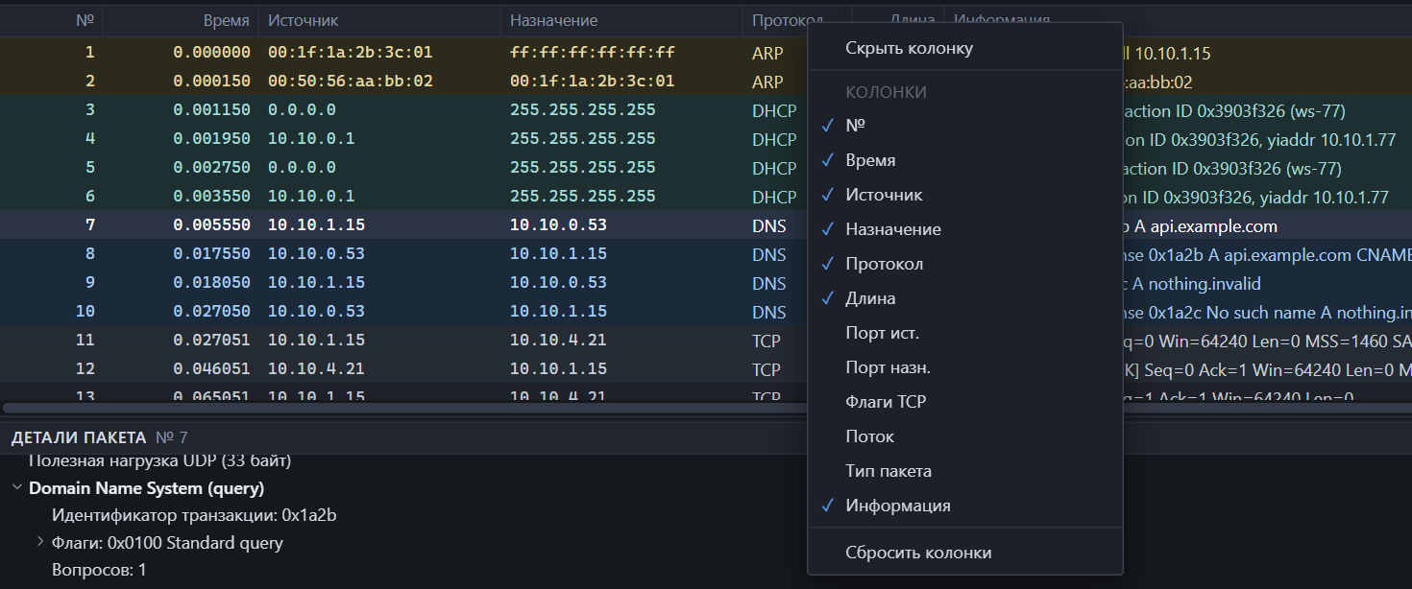This screenshot has height=589, width=1412.
Task: Click the 'Время' column header in the table
Action: click(181, 20)
